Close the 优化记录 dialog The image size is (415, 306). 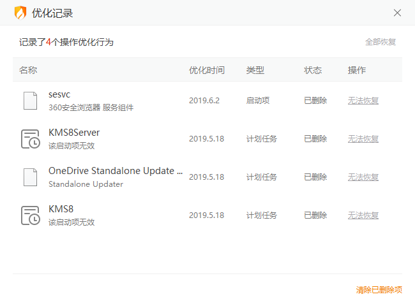397,13
